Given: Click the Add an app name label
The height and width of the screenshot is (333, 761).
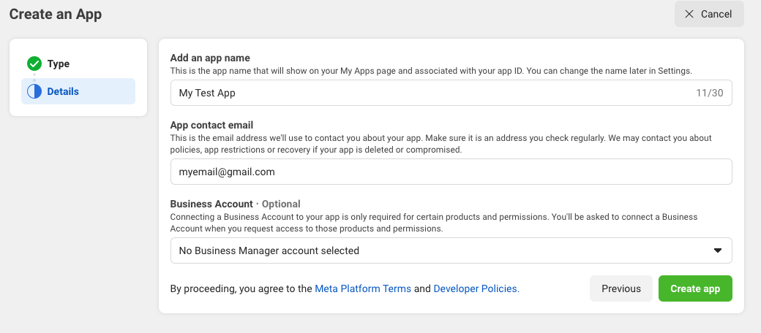Looking at the screenshot, I should [210, 58].
